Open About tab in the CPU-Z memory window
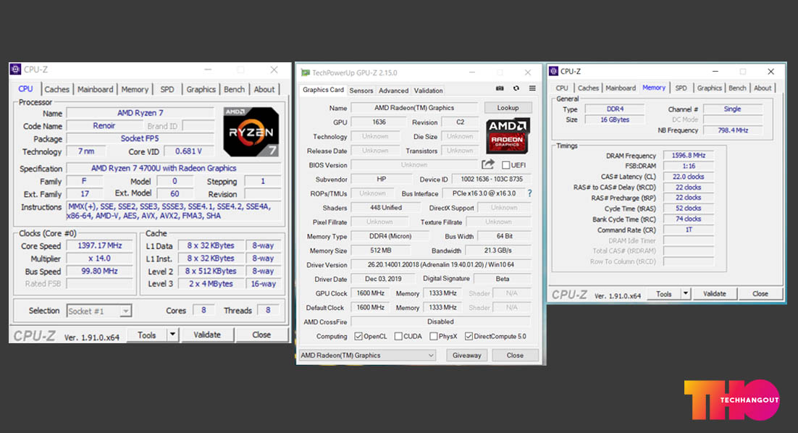The image size is (798, 433). coord(763,88)
